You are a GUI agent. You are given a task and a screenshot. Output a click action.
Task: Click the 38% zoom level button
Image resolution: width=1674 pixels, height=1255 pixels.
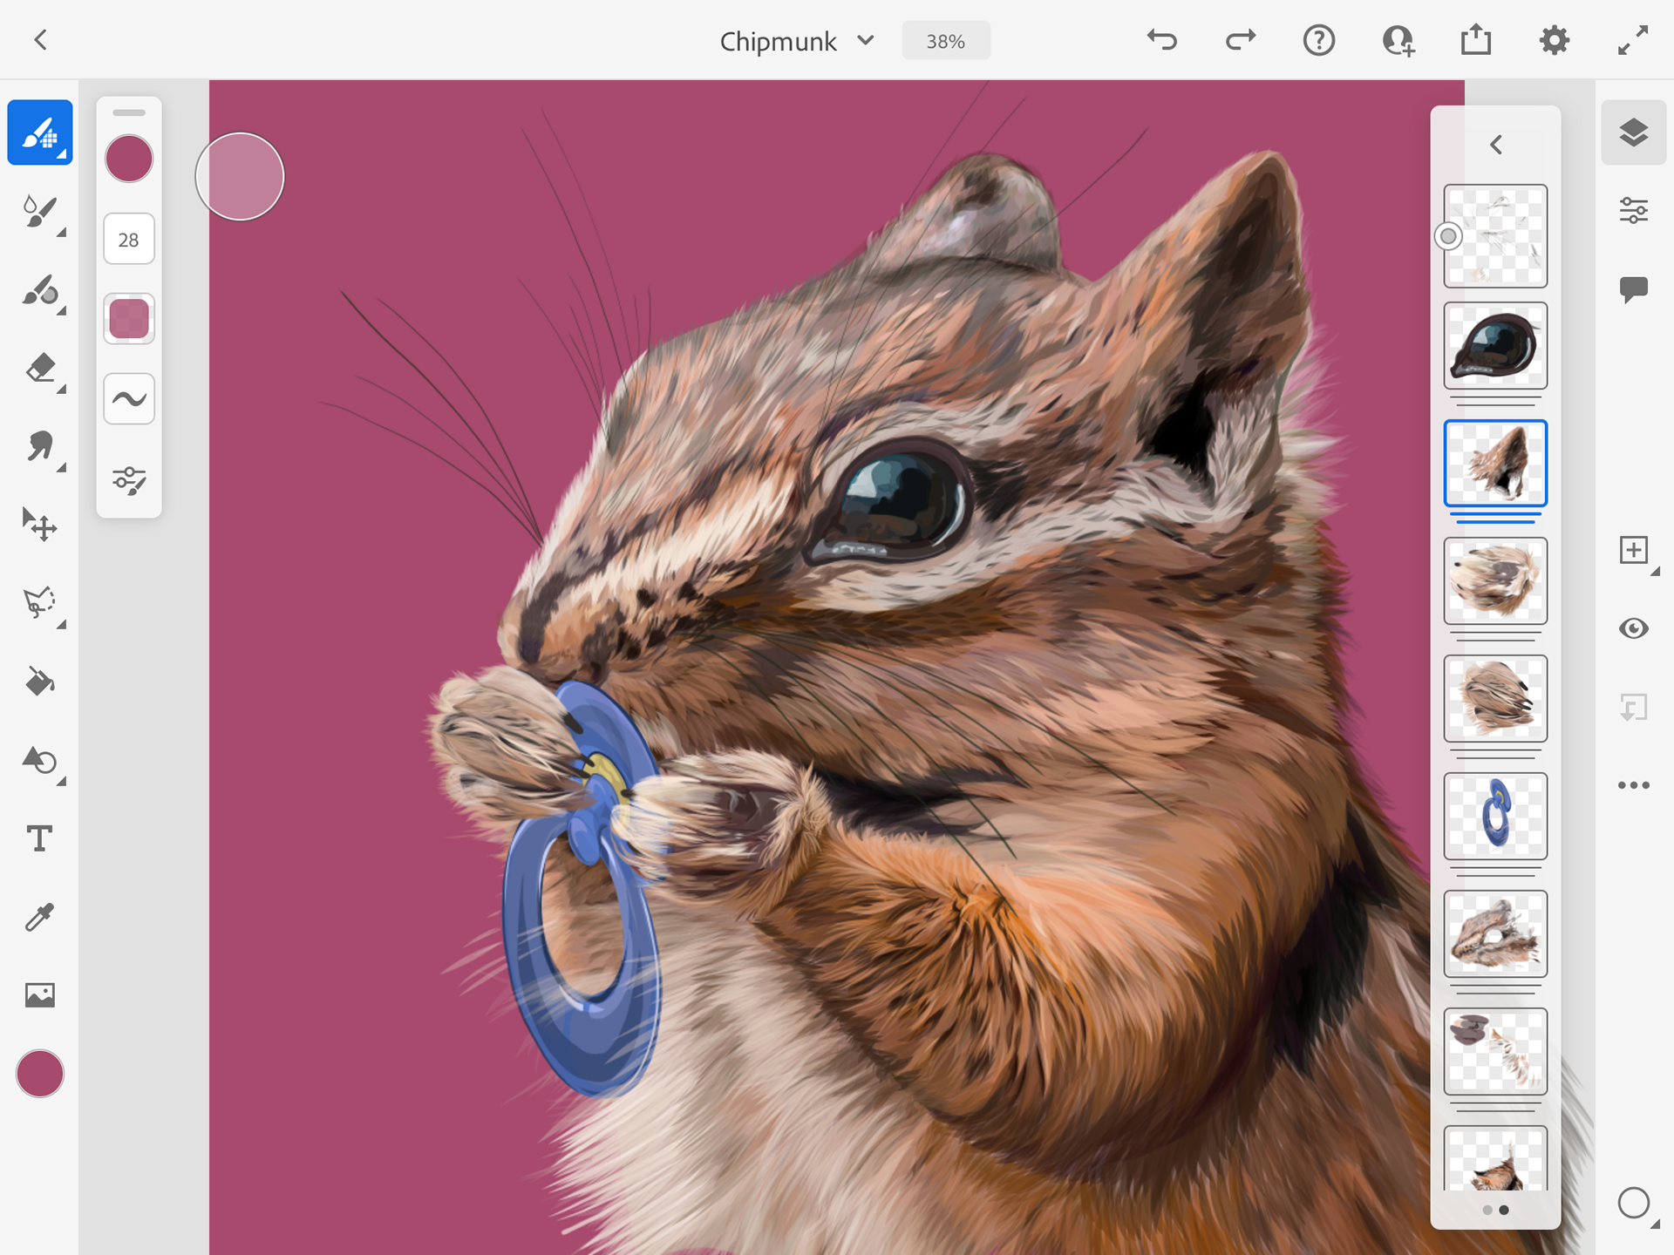pos(945,41)
